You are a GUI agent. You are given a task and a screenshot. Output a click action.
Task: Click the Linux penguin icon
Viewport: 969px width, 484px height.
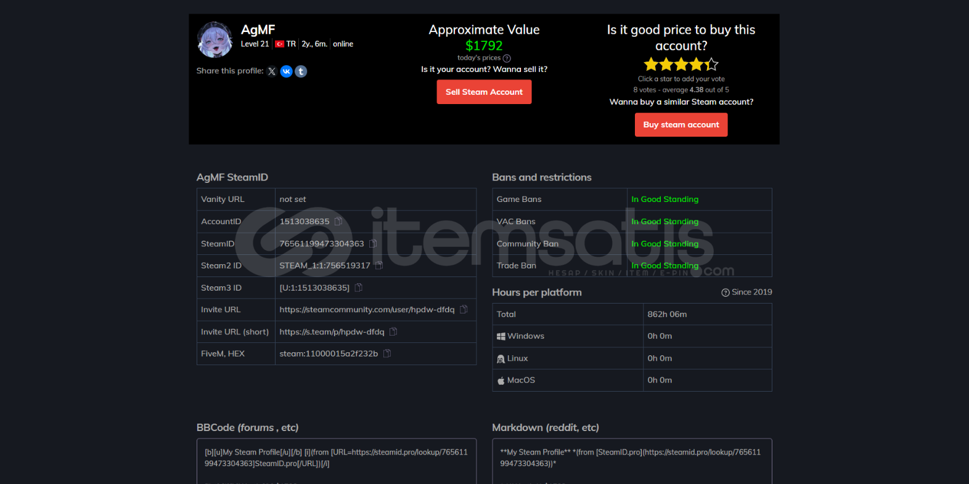[x=501, y=358]
